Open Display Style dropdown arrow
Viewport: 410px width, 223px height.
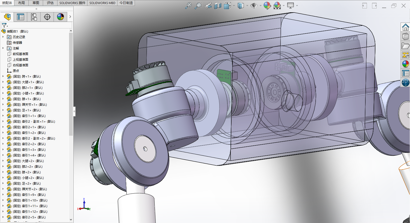(x=247, y=6)
